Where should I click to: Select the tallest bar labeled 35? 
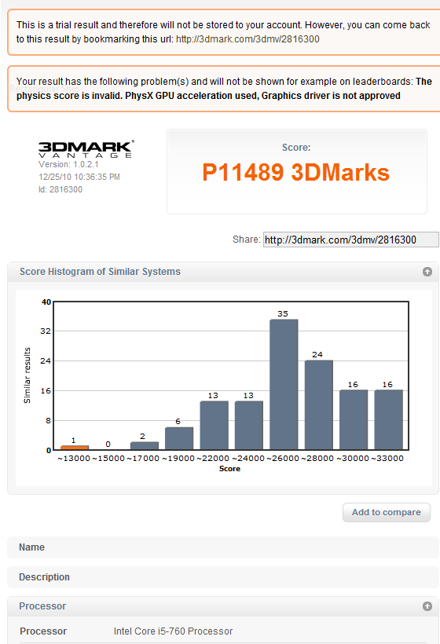(284, 384)
